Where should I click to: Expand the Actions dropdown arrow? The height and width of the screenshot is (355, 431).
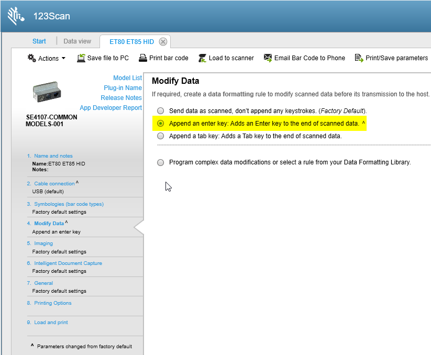coord(63,58)
